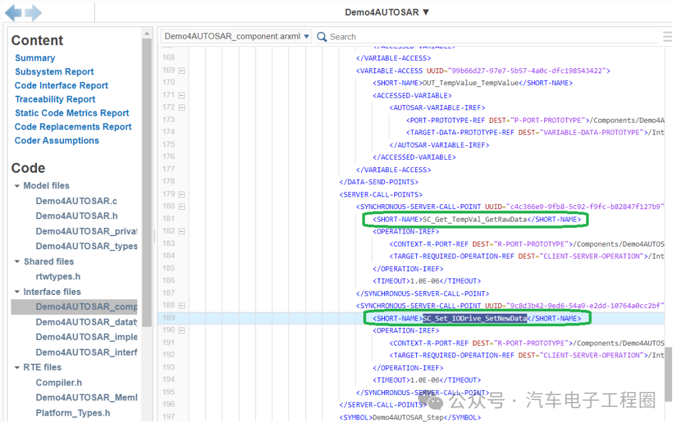677x427 pixels.
Task: Open the Traceability Report link
Action: point(55,99)
